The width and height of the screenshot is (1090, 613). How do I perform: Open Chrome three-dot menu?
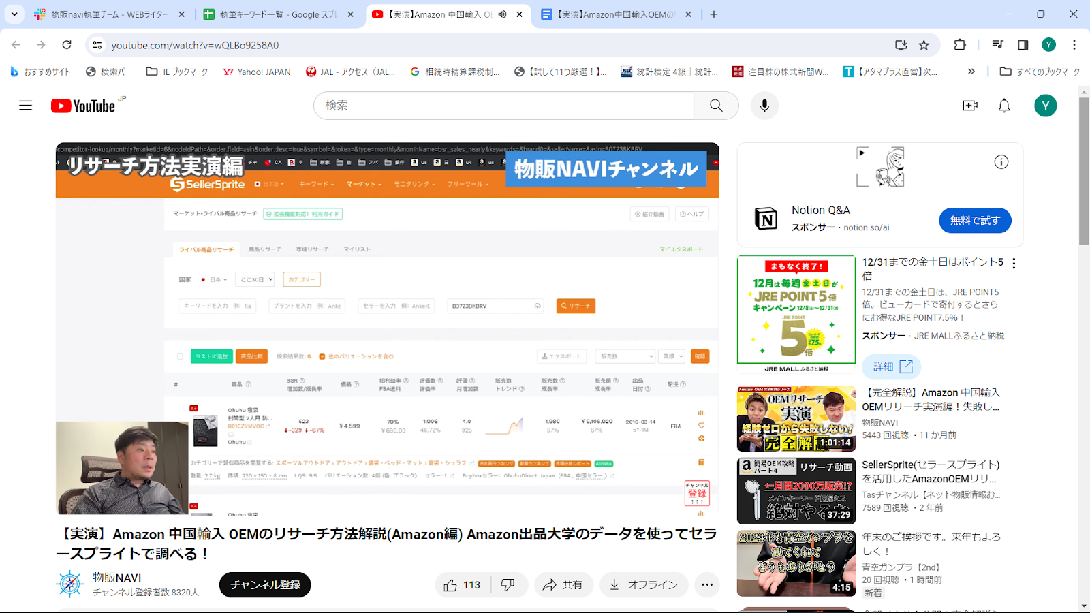pyautogui.click(x=1074, y=45)
